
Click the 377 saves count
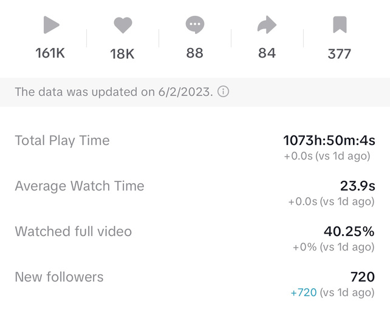click(339, 54)
